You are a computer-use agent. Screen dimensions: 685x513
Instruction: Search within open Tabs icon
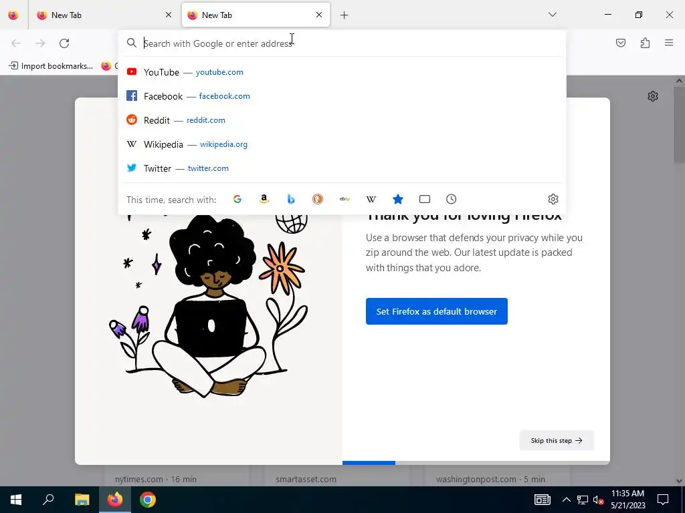[425, 199]
